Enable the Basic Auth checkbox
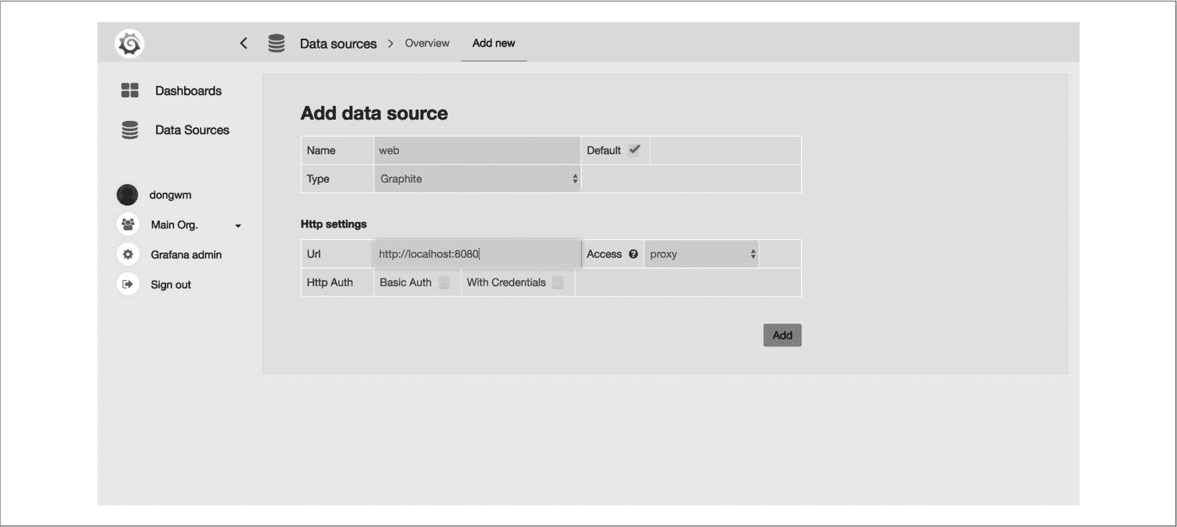Screen dimensions: 1177x527 (x=444, y=283)
